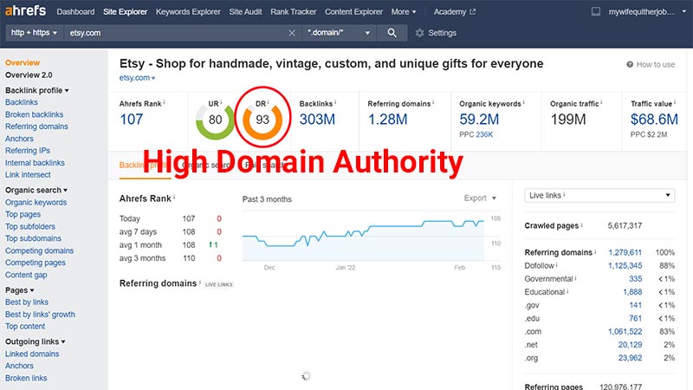Open Site Audit
The width and height of the screenshot is (693, 390).
tap(245, 12)
